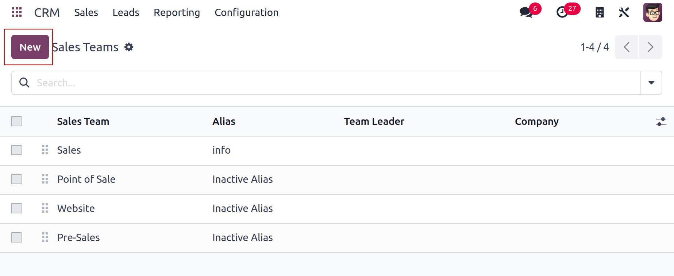Check the Point of Sale row checkbox
This screenshot has height=276, width=674.
click(16, 179)
